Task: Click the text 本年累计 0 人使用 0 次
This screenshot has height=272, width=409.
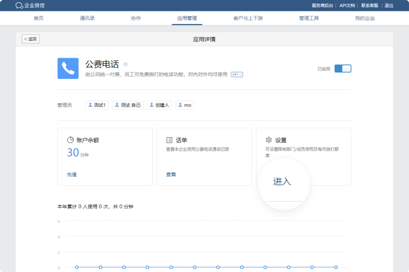Action: [x=83, y=207]
